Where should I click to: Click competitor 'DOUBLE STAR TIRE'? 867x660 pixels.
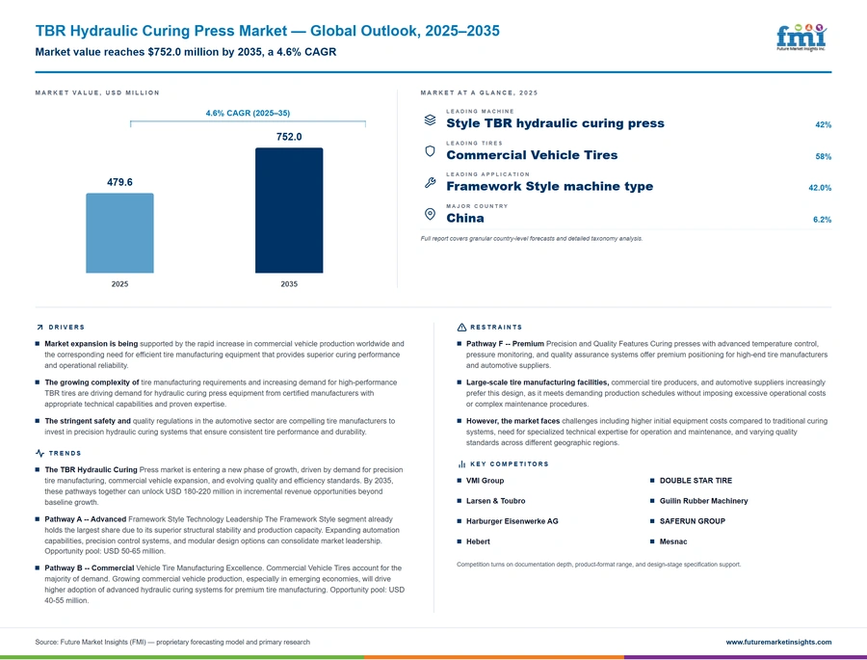(x=696, y=481)
